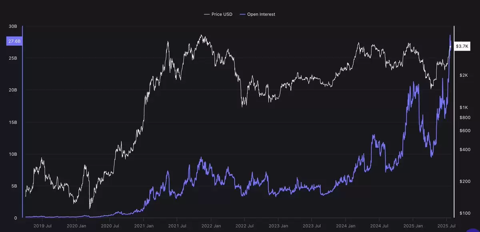480x232 pixels.
Task: Select the 2023 Jul x-axis label
Action: point(312,226)
